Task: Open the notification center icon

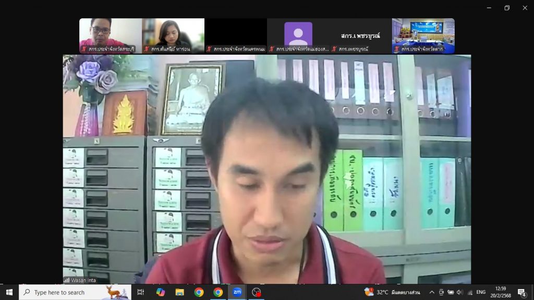Action: tap(521, 292)
